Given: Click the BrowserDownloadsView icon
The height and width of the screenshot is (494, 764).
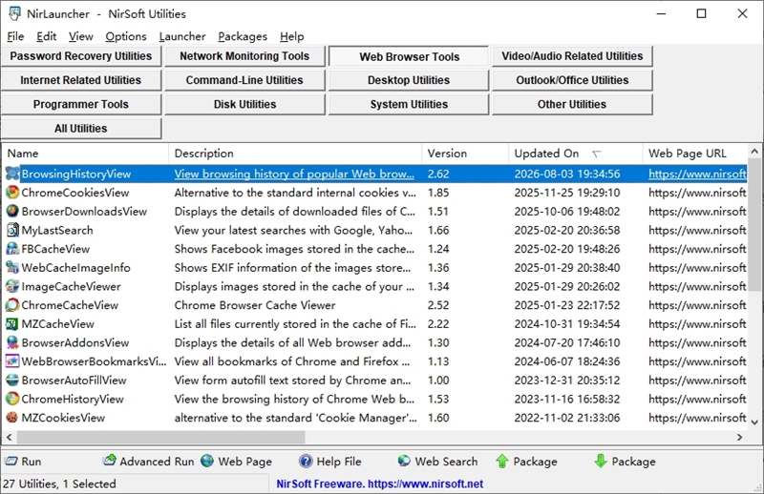Looking at the screenshot, I should (12, 211).
